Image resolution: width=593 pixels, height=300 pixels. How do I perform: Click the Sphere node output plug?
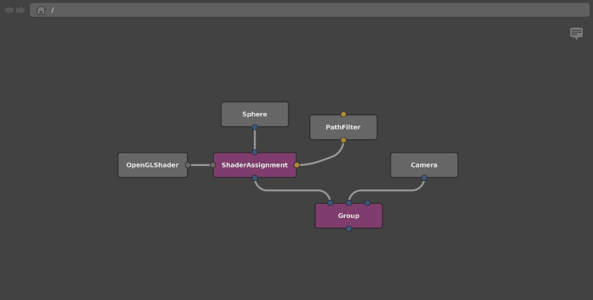[255, 127]
